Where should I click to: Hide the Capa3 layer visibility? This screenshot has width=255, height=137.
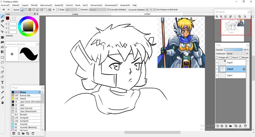217,62
